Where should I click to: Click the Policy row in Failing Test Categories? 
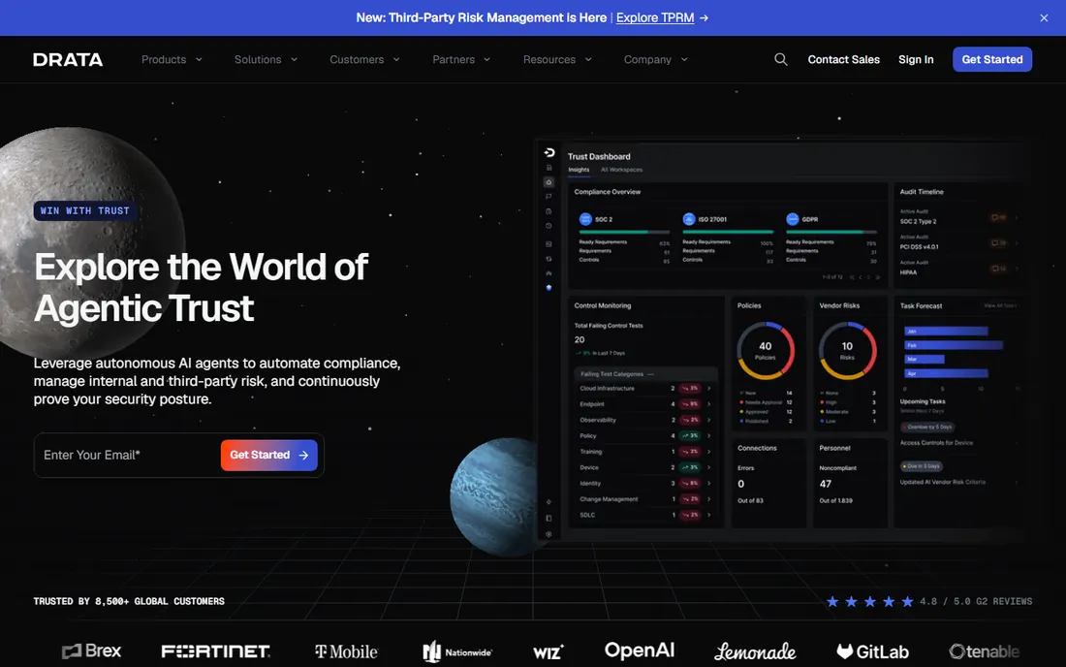tap(644, 436)
